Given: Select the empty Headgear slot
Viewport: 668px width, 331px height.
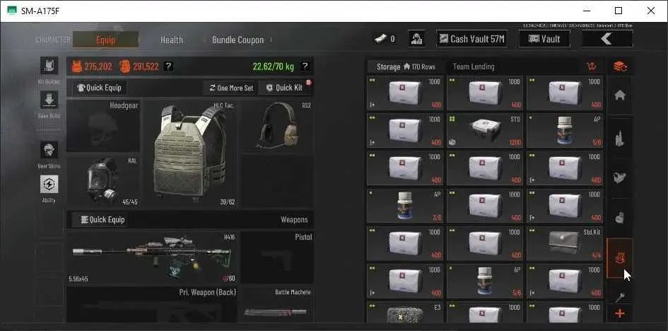Looking at the screenshot, I should click(103, 126).
